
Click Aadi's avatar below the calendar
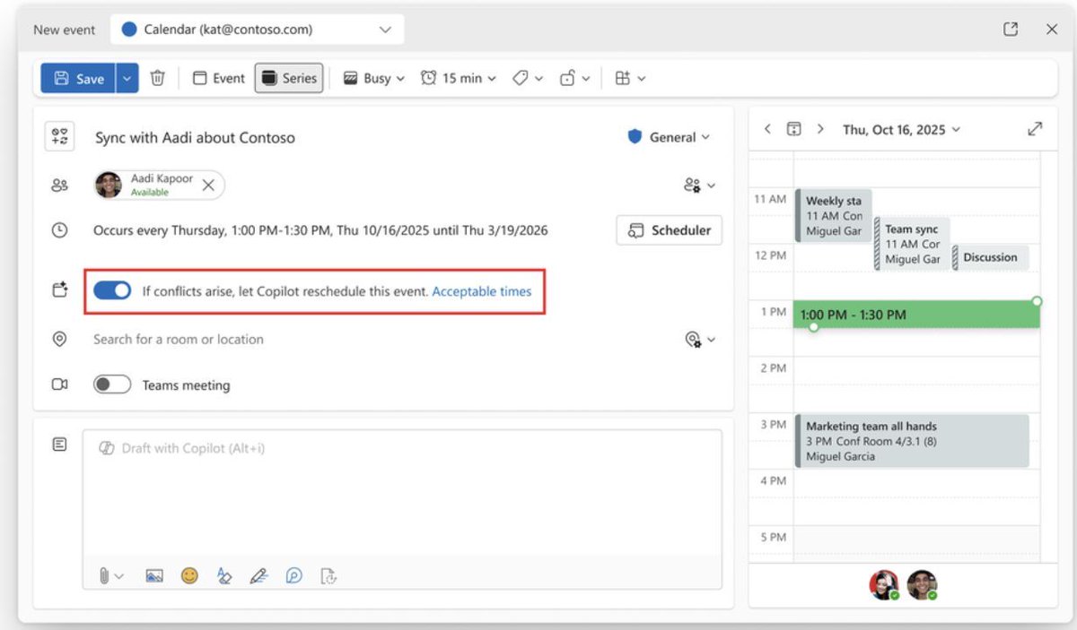pos(922,585)
